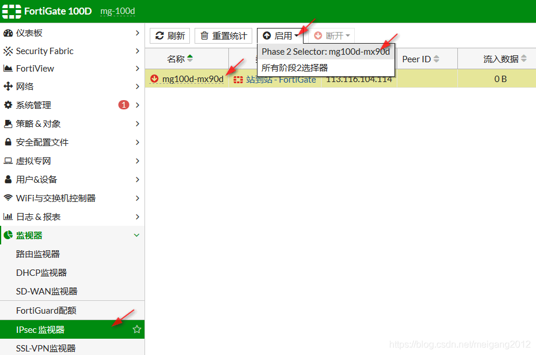Click the Monitor pie chart icon
The height and width of the screenshot is (355, 536).
tap(8, 235)
